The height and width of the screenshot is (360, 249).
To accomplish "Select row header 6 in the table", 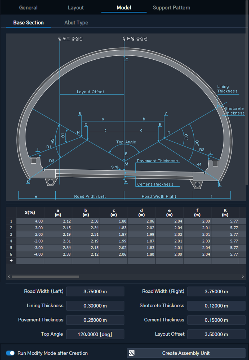I will click(11, 254).
